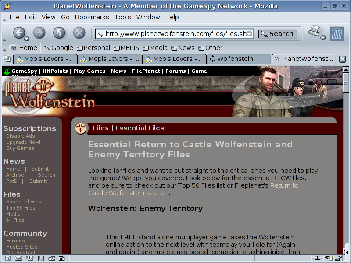Open the Personal bookmarks folder
This screenshot has height=263, width=351.
[x=93, y=48]
